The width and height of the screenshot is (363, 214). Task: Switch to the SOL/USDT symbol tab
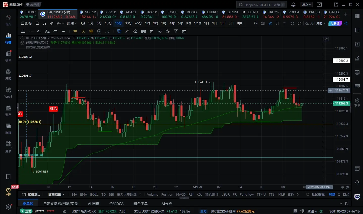tap(87, 14)
